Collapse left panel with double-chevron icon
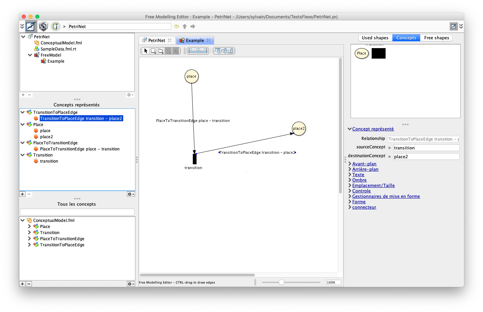 (22, 26)
